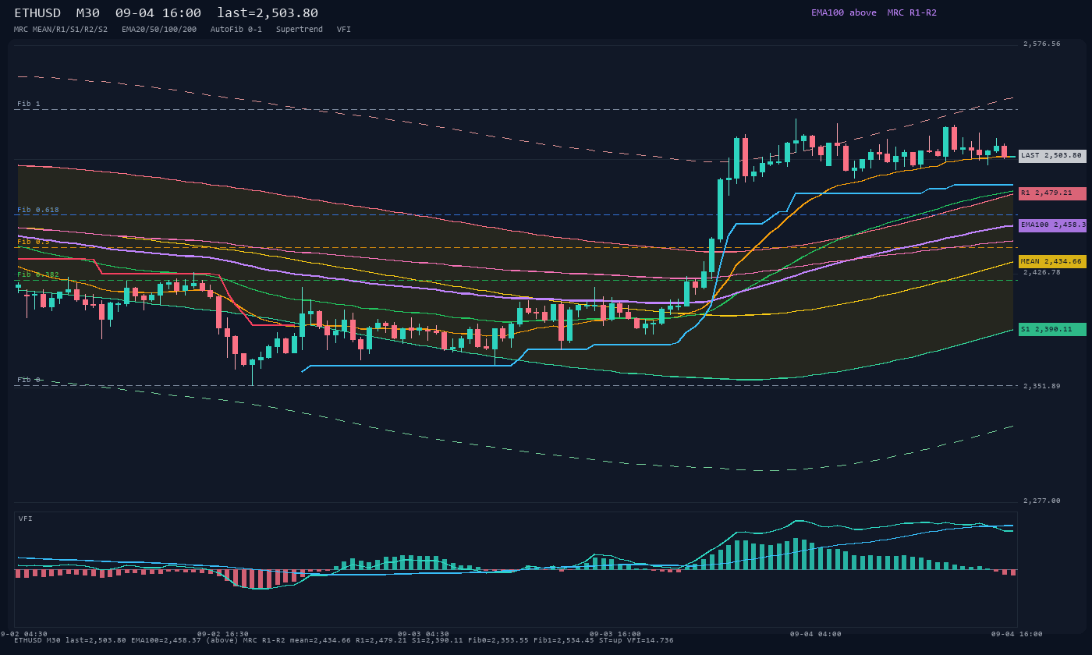Click the 2,351.89 price axis value
The width and height of the screenshot is (1092, 655).
click(1042, 386)
